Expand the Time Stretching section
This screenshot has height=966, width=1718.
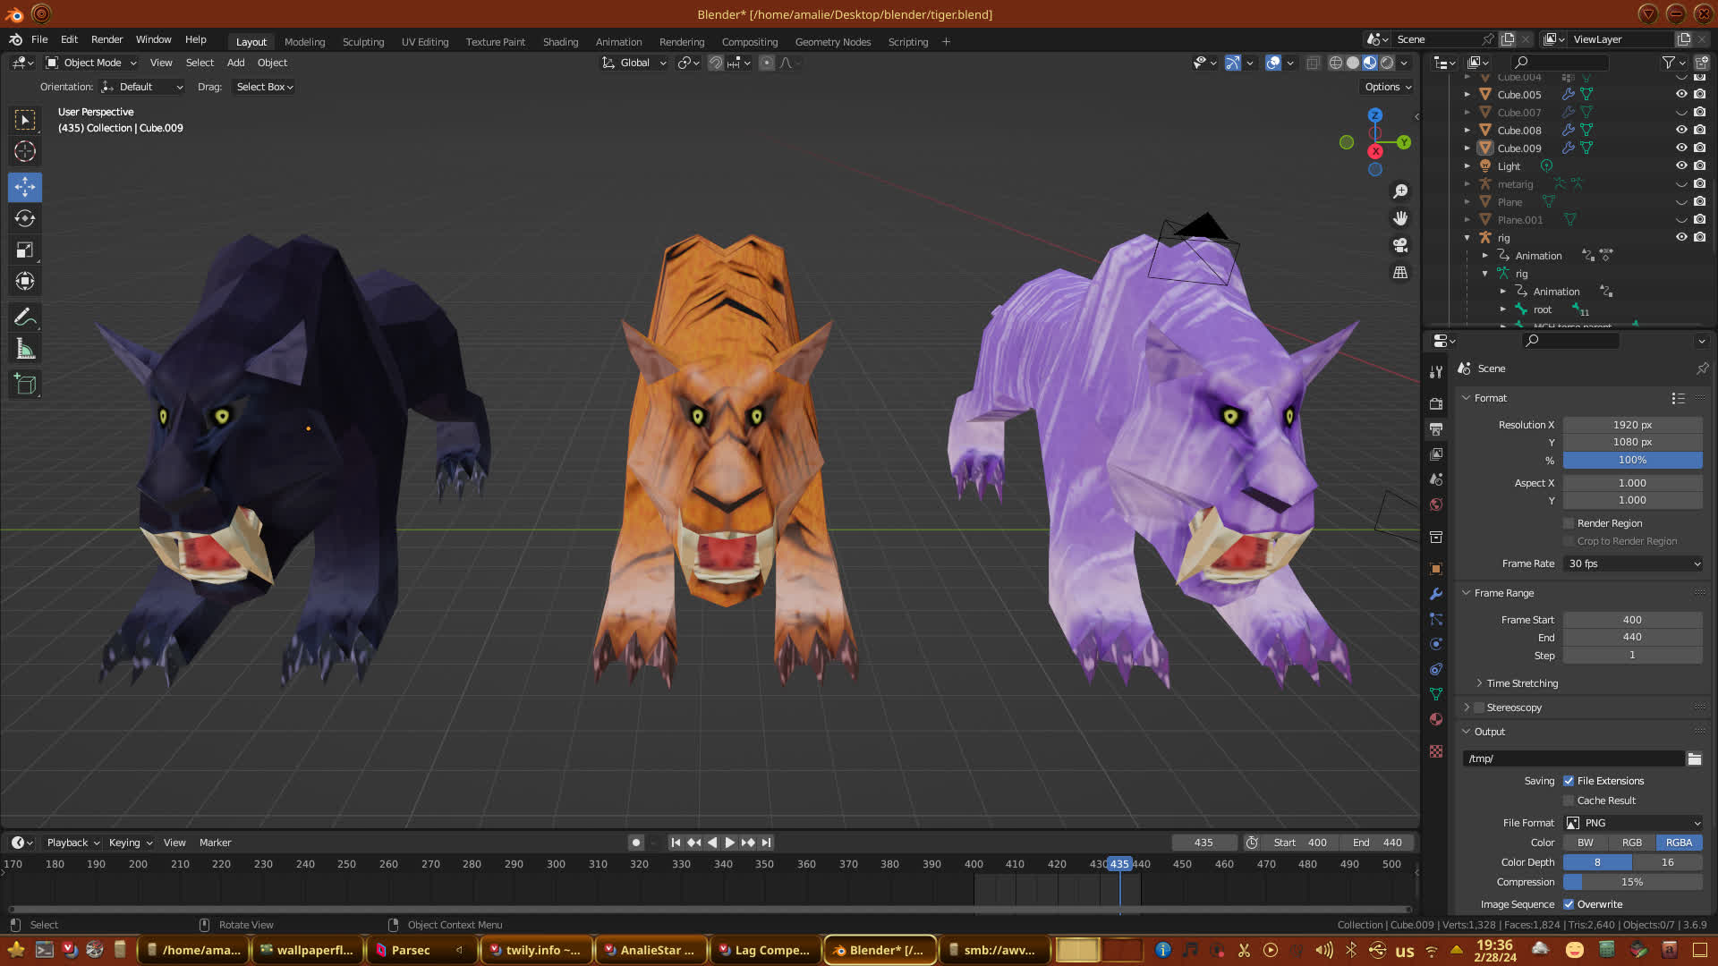click(1521, 683)
